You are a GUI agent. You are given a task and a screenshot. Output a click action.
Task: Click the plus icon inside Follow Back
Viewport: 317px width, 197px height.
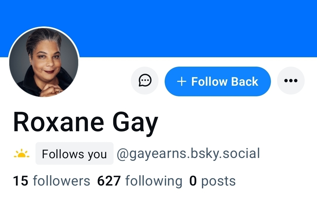click(x=182, y=81)
